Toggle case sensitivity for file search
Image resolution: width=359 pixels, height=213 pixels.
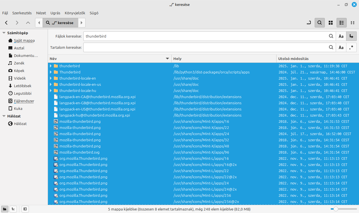tap(341, 36)
